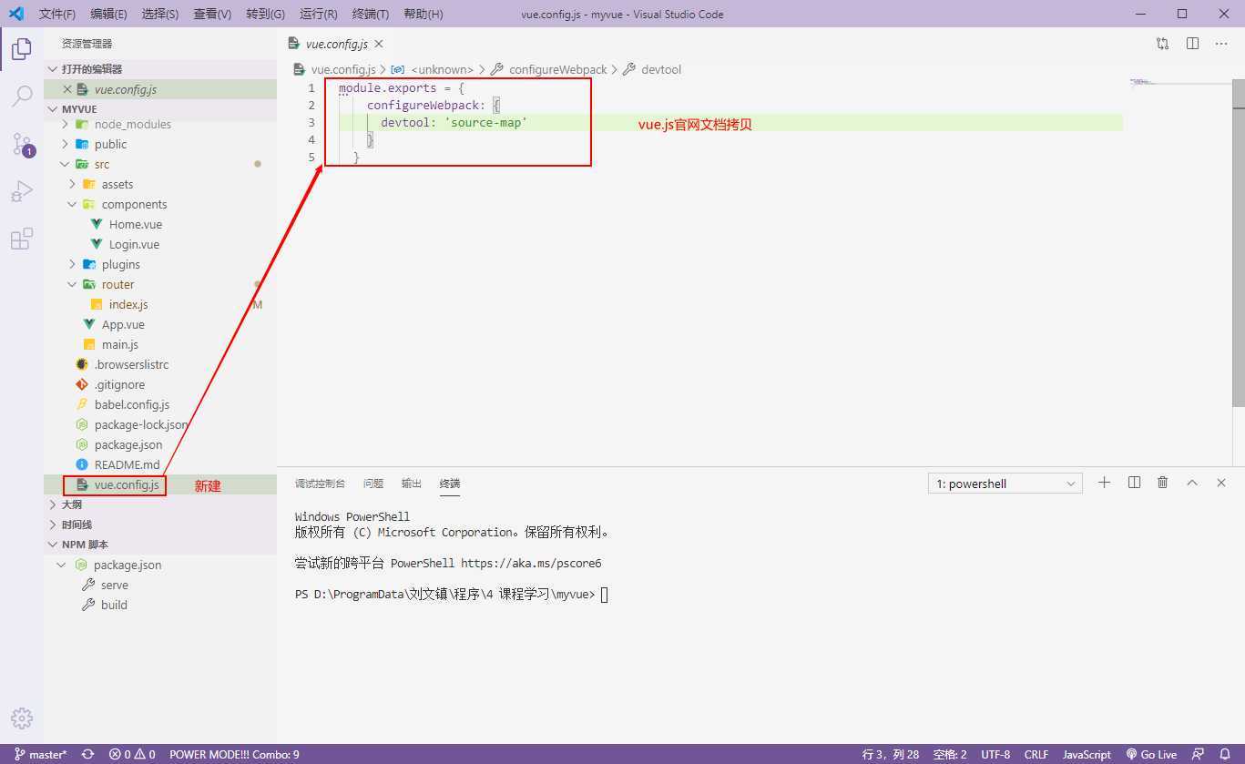
Task: Split the editor to the right
Action: [x=1192, y=44]
